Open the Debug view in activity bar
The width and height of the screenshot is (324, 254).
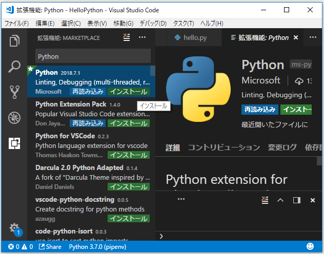point(14,118)
